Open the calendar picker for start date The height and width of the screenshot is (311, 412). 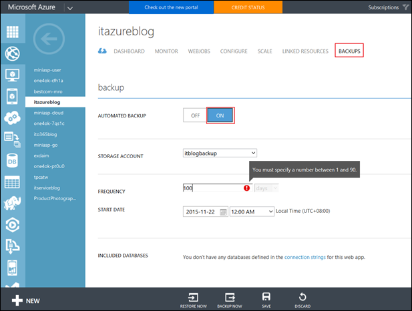(x=223, y=212)
